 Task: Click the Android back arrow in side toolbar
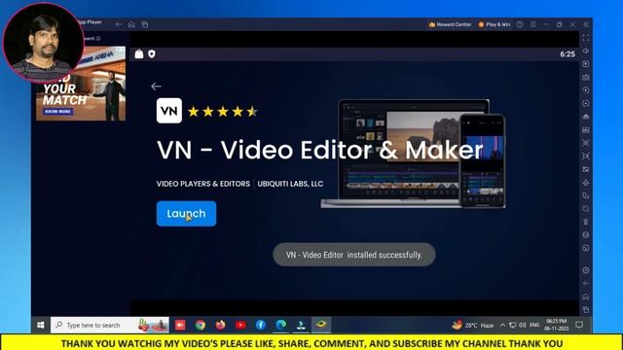tap(586, 283)
